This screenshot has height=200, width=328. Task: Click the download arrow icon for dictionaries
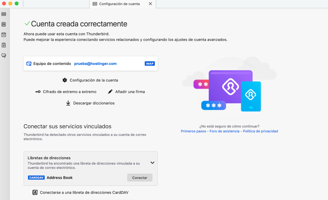[68, 103]
